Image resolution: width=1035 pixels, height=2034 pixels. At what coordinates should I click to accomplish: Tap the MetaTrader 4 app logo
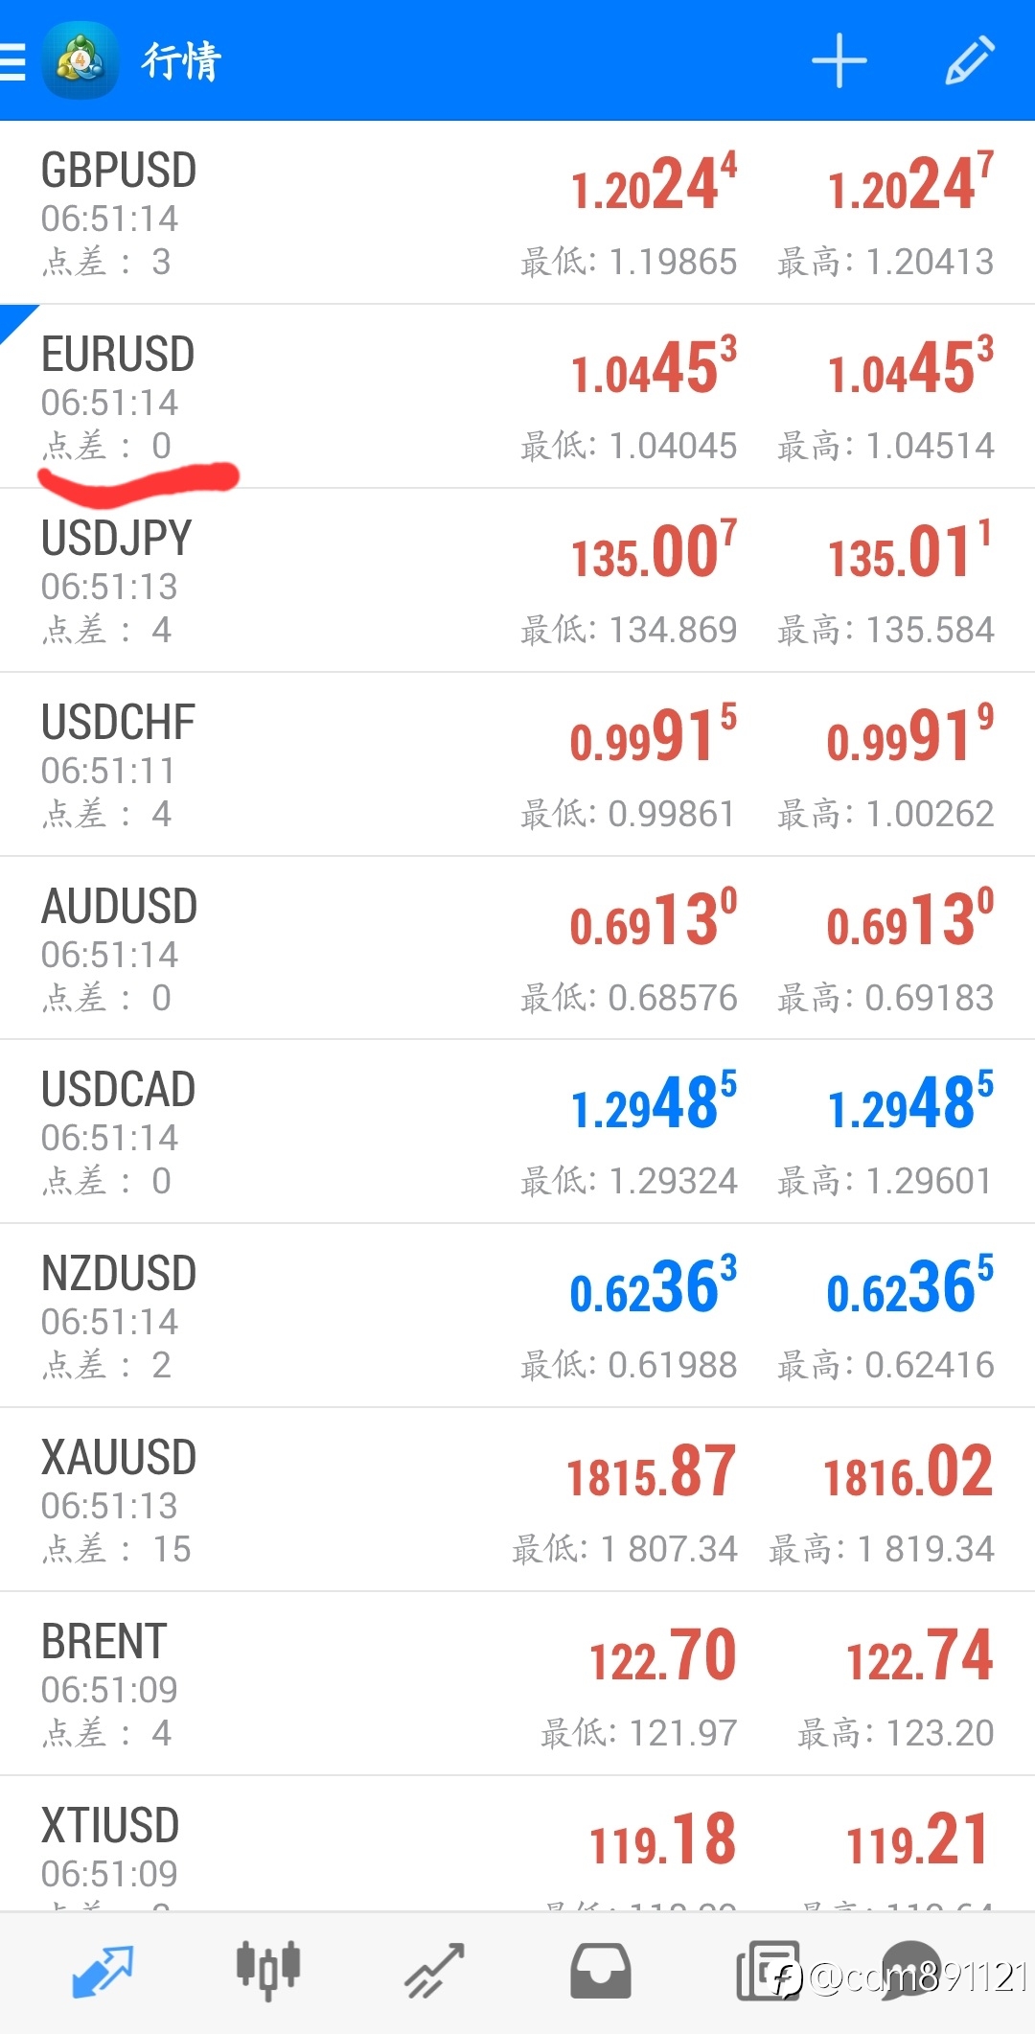point(80,61)
